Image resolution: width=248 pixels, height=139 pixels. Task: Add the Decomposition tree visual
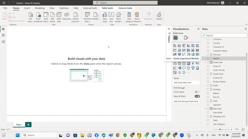pos(179,68)
